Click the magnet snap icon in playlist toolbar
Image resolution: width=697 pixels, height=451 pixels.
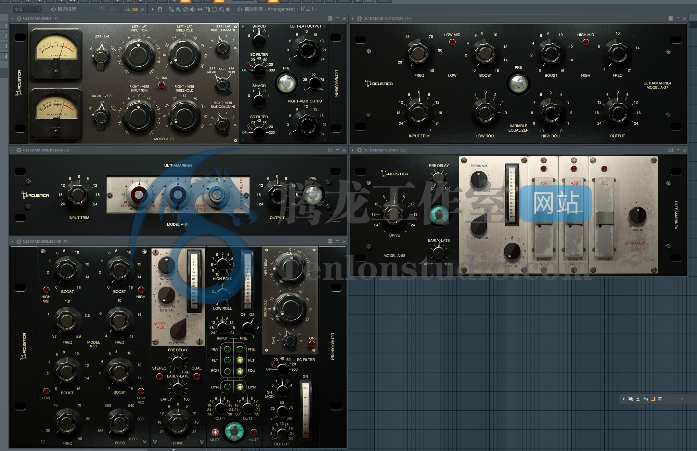[x=160, y=9]
